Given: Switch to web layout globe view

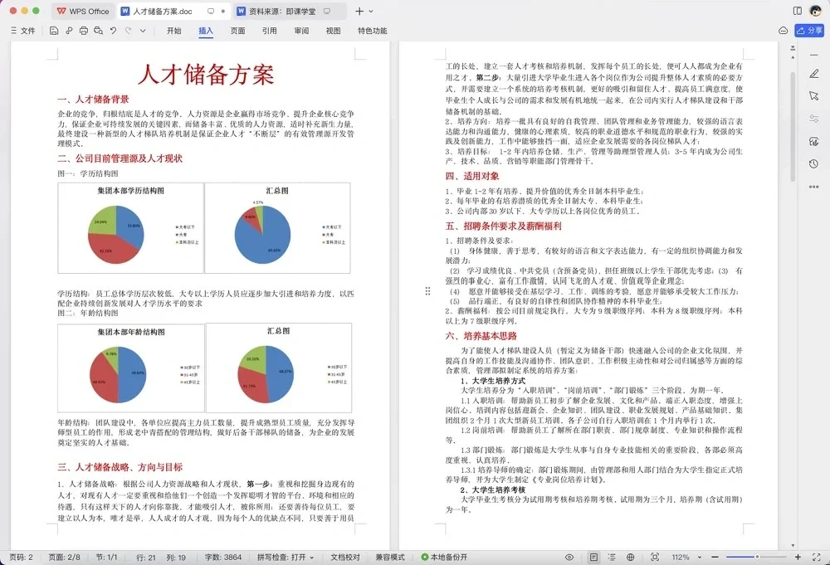Looking at the screenshot, I should [x=631, y=557].
